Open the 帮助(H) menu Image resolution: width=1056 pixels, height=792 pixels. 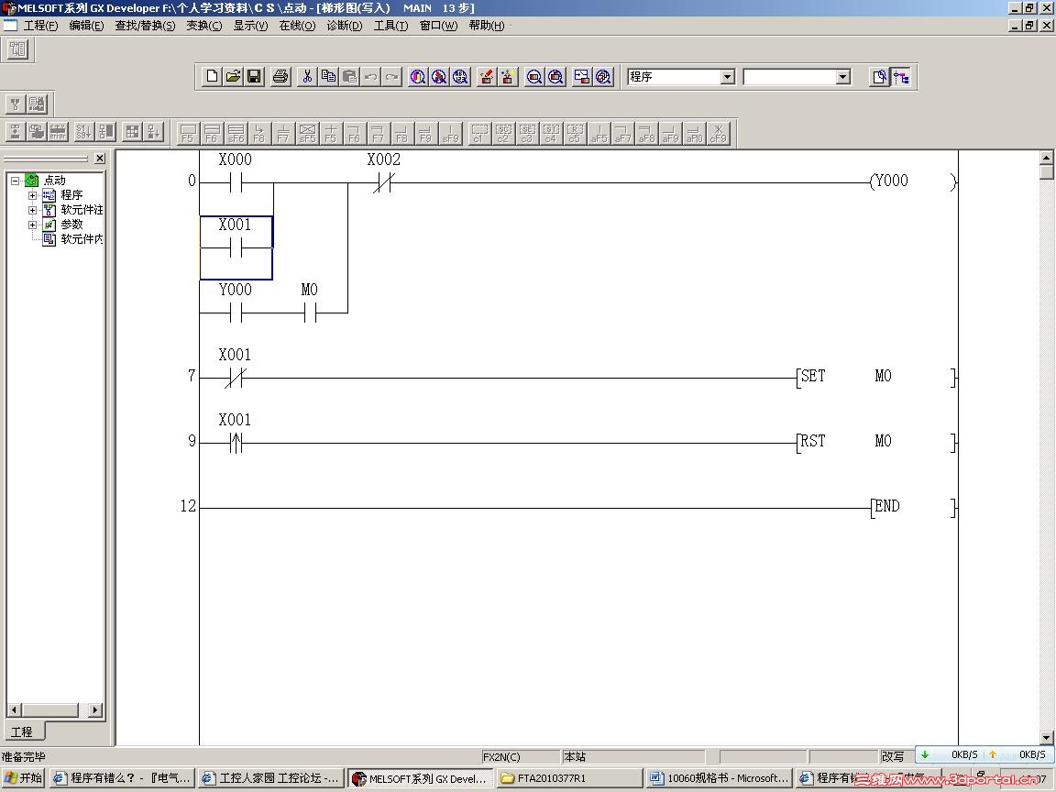pos(486,26)
